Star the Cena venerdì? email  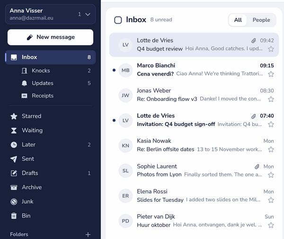coord(271,74)
